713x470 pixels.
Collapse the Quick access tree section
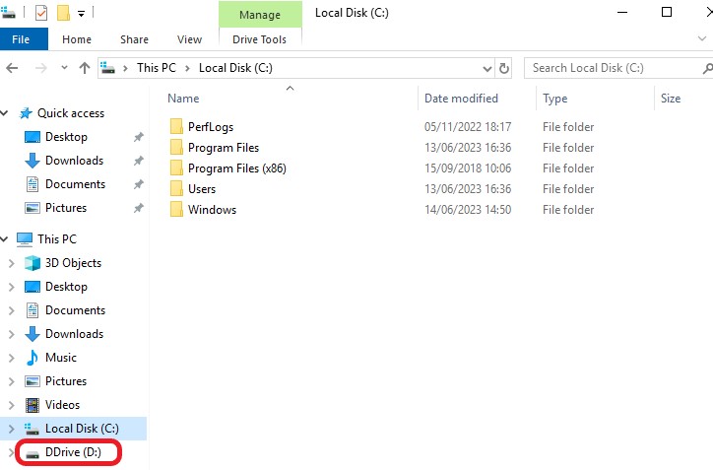point(6,113)
